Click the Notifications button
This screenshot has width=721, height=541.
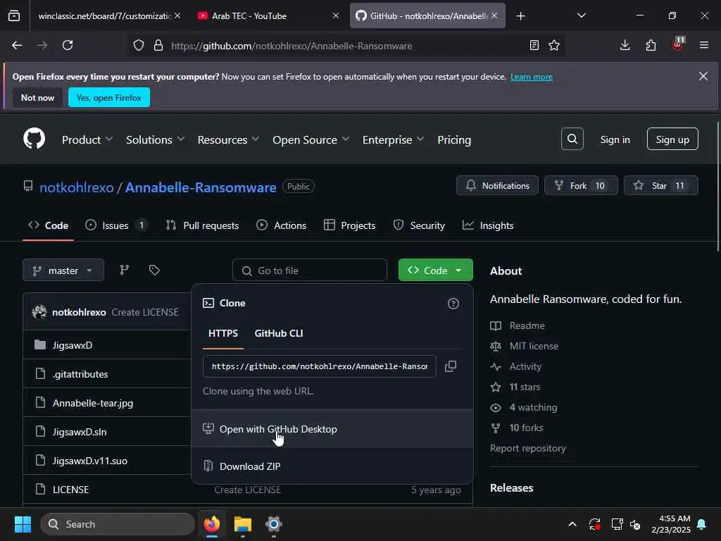[497, 185]
